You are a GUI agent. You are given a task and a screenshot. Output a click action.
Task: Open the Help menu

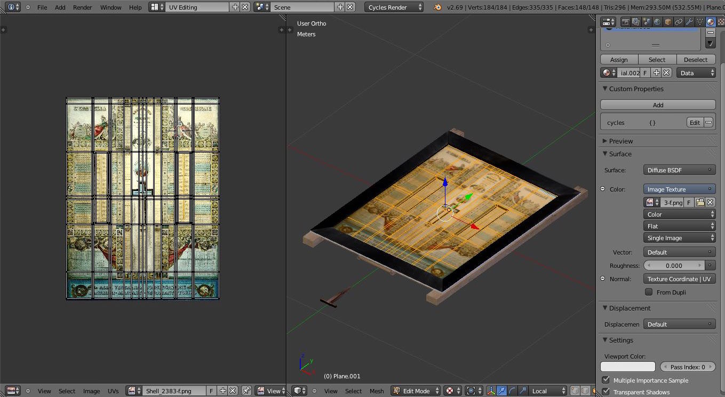(x=136, y=7)
